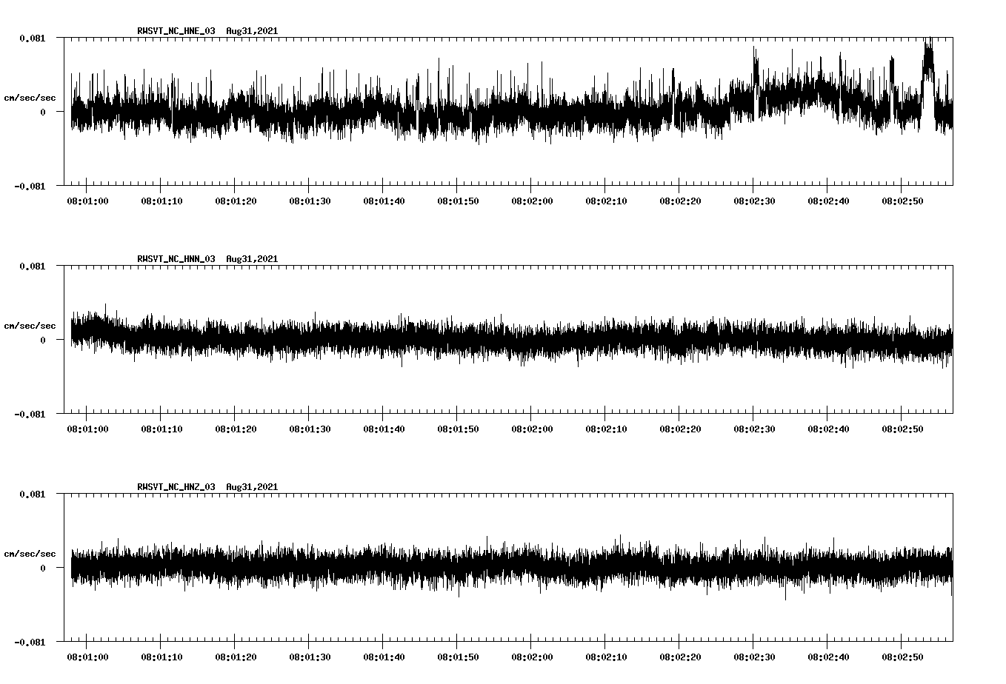Select the 08:01:40 tick on HNN plot

383,409
